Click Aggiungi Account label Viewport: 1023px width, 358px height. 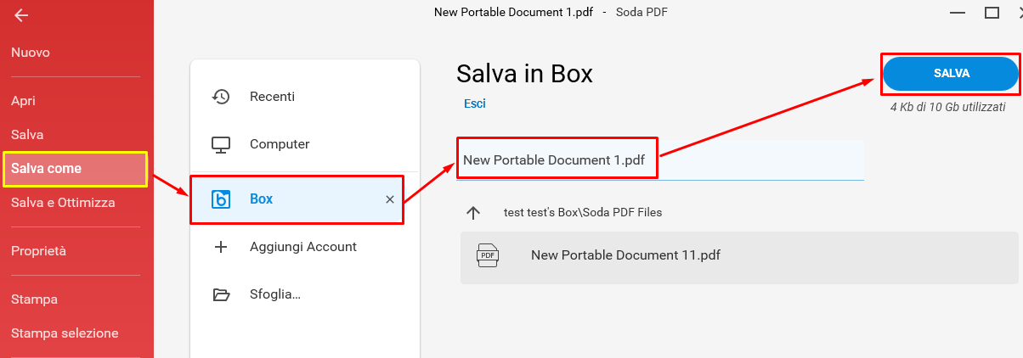tap(303, 247)
